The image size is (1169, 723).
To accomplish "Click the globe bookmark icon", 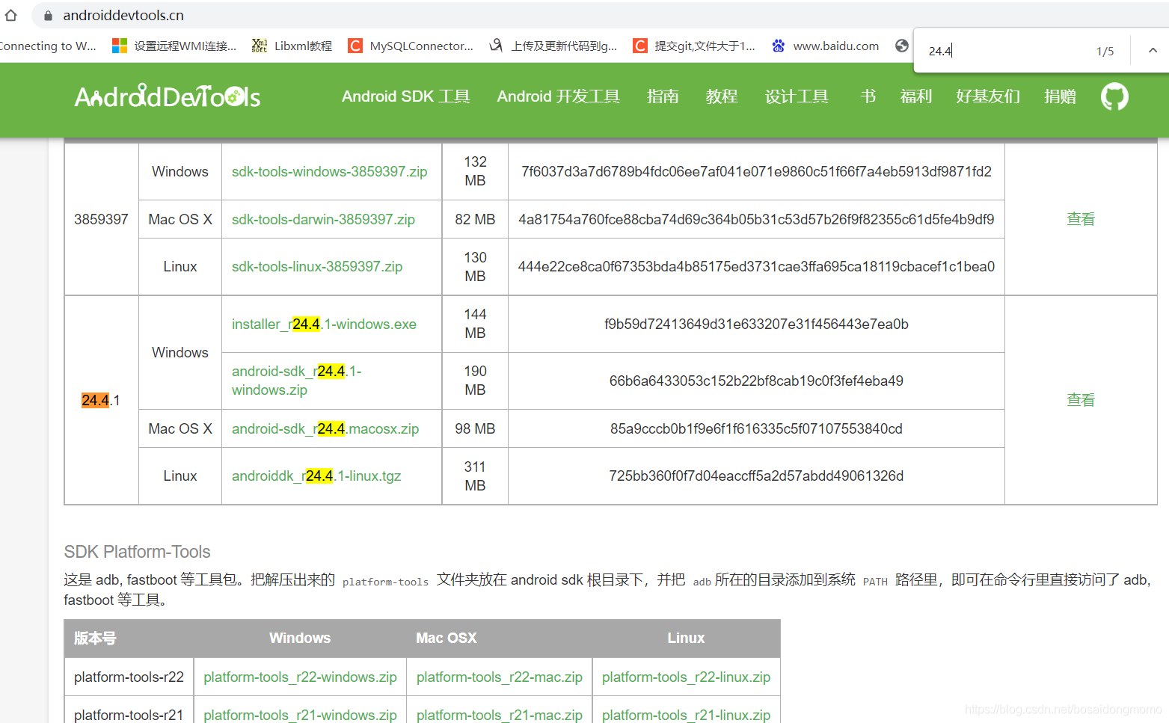I will pos(902,46).
